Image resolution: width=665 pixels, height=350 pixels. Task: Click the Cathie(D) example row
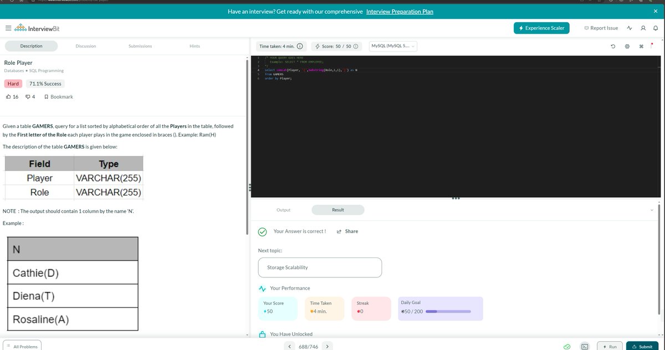(73, 272)
